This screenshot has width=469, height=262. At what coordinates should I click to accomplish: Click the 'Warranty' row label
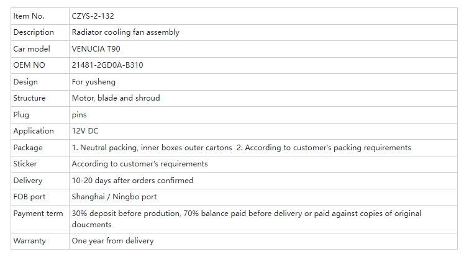pyautogui.click(x=29, y=241)
